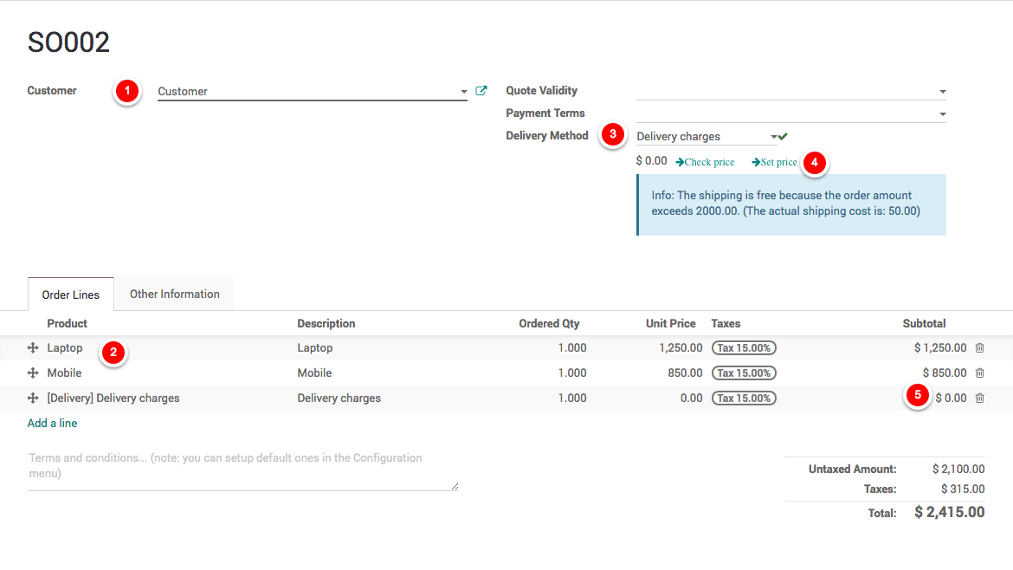Click the drag handle for Mobile line
1013x570 pixels.
33,373
